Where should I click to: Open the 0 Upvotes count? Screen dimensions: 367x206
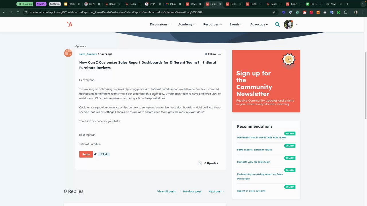(x=211, y=163)
